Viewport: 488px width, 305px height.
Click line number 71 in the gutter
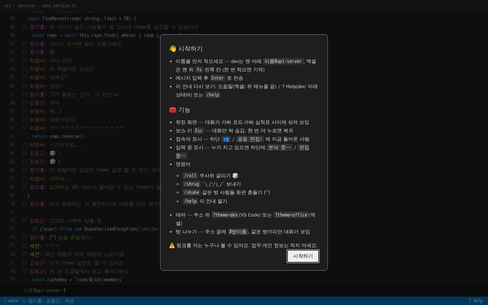pyautogui.click(x=13, y=212)
